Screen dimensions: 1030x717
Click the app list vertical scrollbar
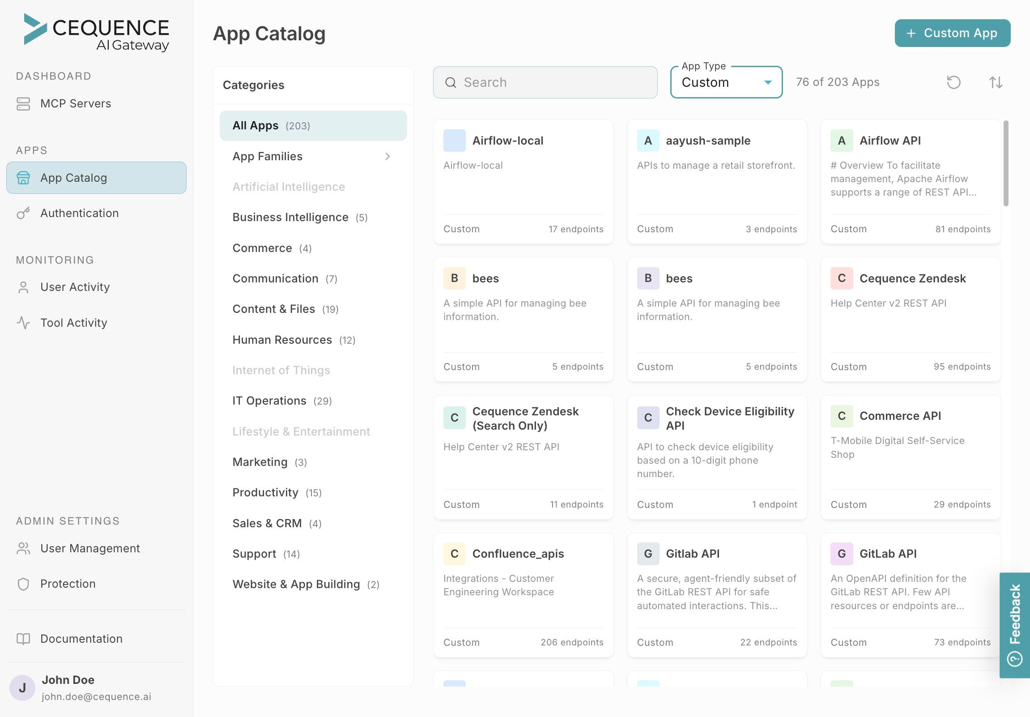coord(1006,163)
